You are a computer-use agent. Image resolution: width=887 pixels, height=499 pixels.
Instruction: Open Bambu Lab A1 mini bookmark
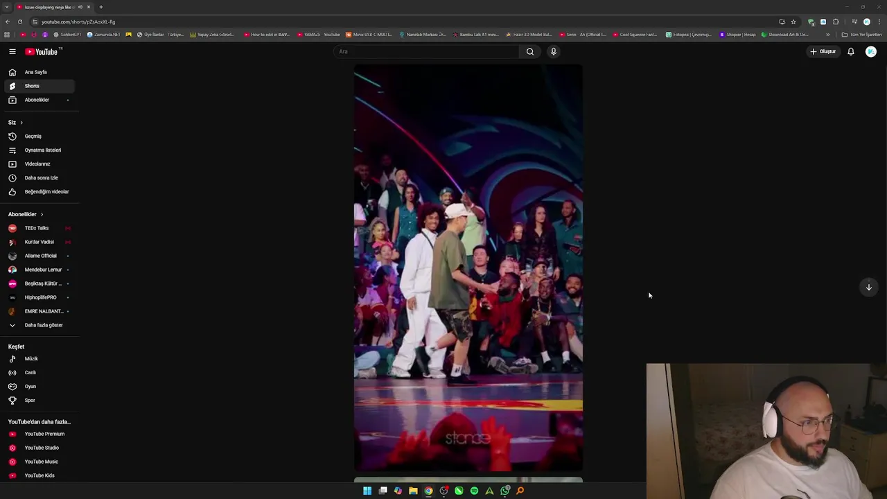[x=475, y=35]
